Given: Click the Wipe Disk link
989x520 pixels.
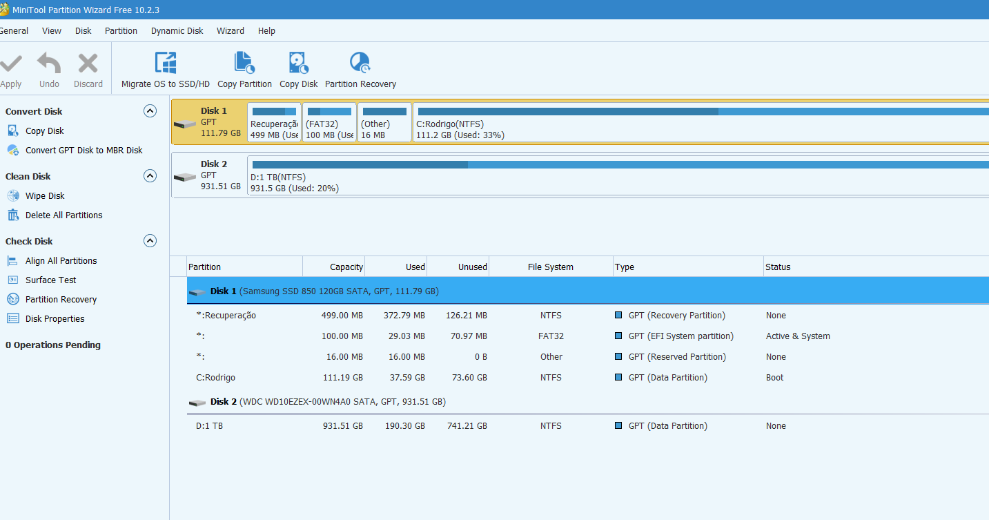Looking at the screenshot, I should tap(45, 195).
